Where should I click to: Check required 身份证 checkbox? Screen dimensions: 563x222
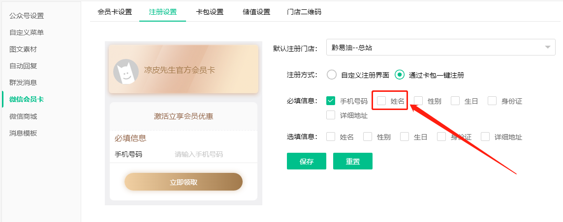pos(493,101)
